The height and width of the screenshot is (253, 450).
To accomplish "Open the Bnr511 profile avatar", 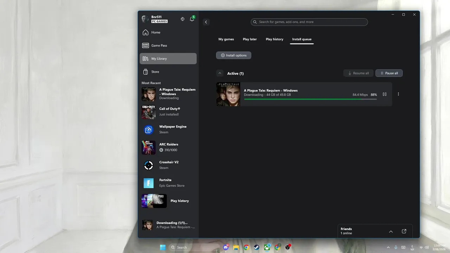I will [145, 19].
